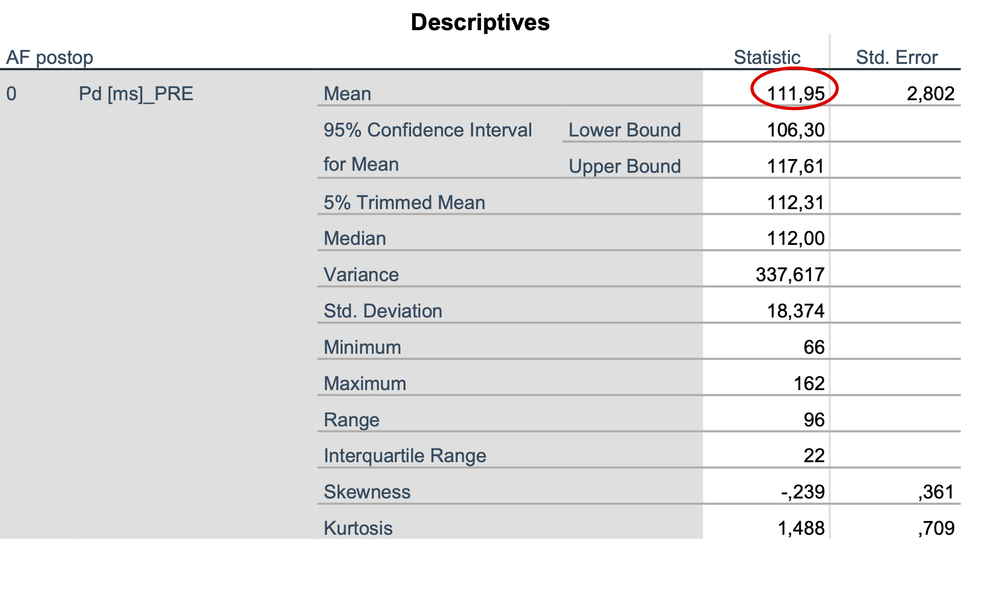Click the Statistic column header
The width and height of the screenshot is (997, 590).
coord(767,57)
